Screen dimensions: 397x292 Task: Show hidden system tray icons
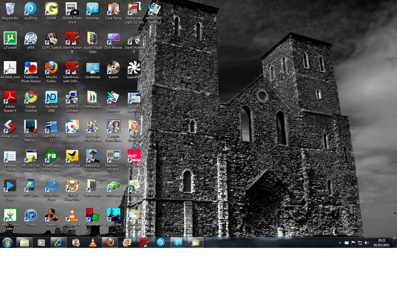(x=340, y=243)
